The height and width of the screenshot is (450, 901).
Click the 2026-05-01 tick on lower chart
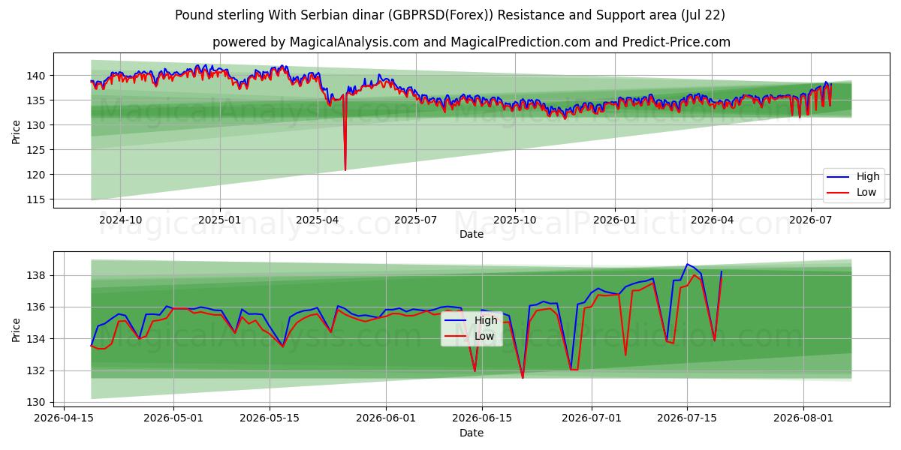pos(173,420)
